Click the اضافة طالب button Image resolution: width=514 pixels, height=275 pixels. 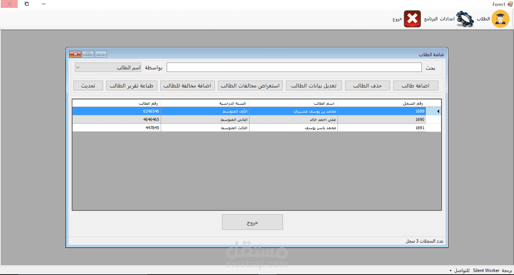point(416,86)
